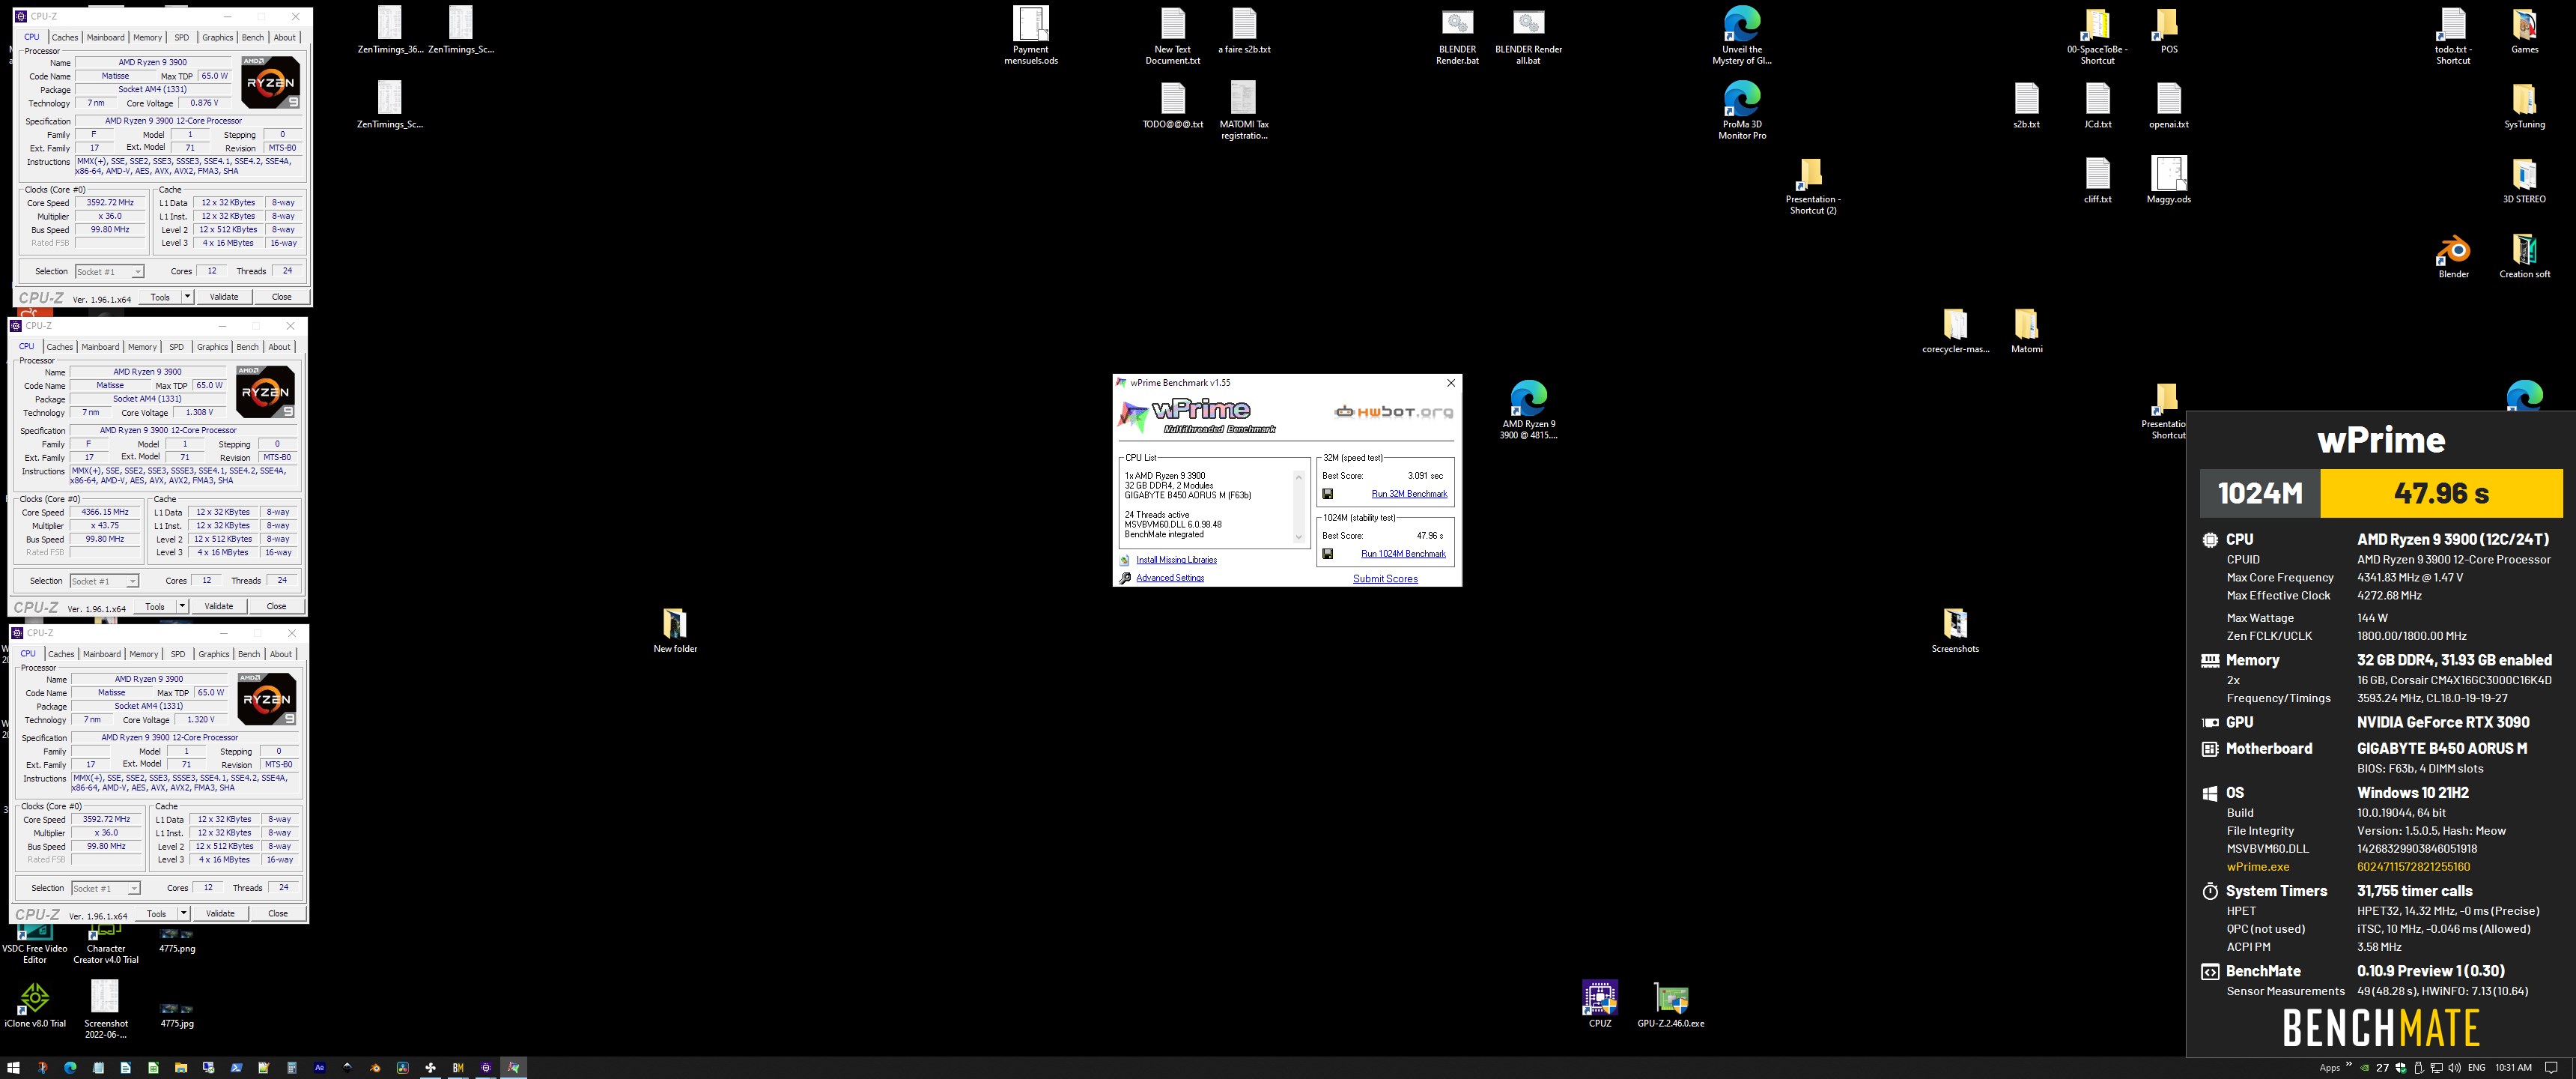
Task: Open the Action Center notification icon
Action: [x=2551, y=1068]
